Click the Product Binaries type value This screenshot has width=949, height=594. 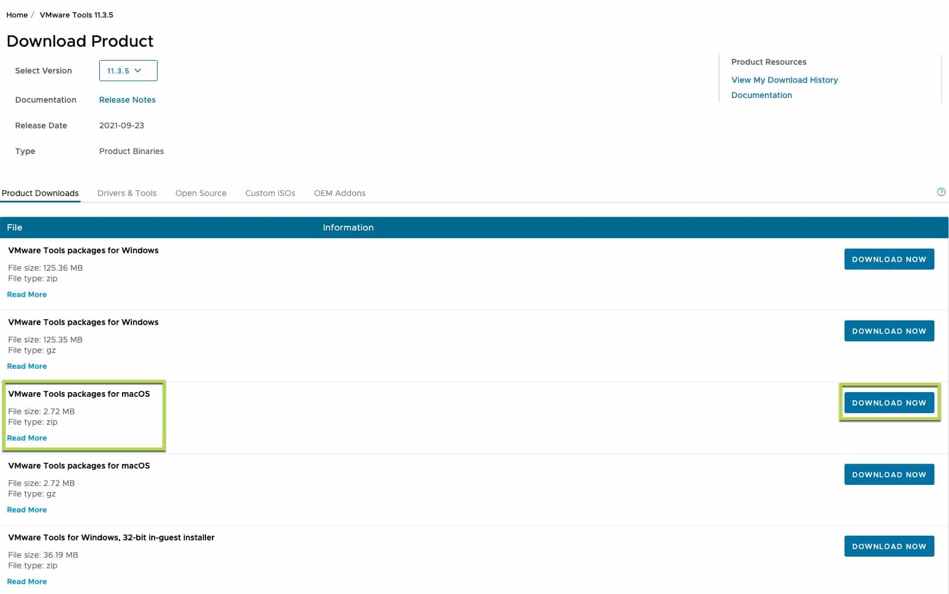[131, 151]
